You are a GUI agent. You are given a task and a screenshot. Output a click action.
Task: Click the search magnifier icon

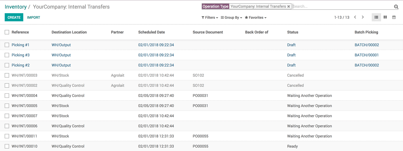(x=396, y=7)
